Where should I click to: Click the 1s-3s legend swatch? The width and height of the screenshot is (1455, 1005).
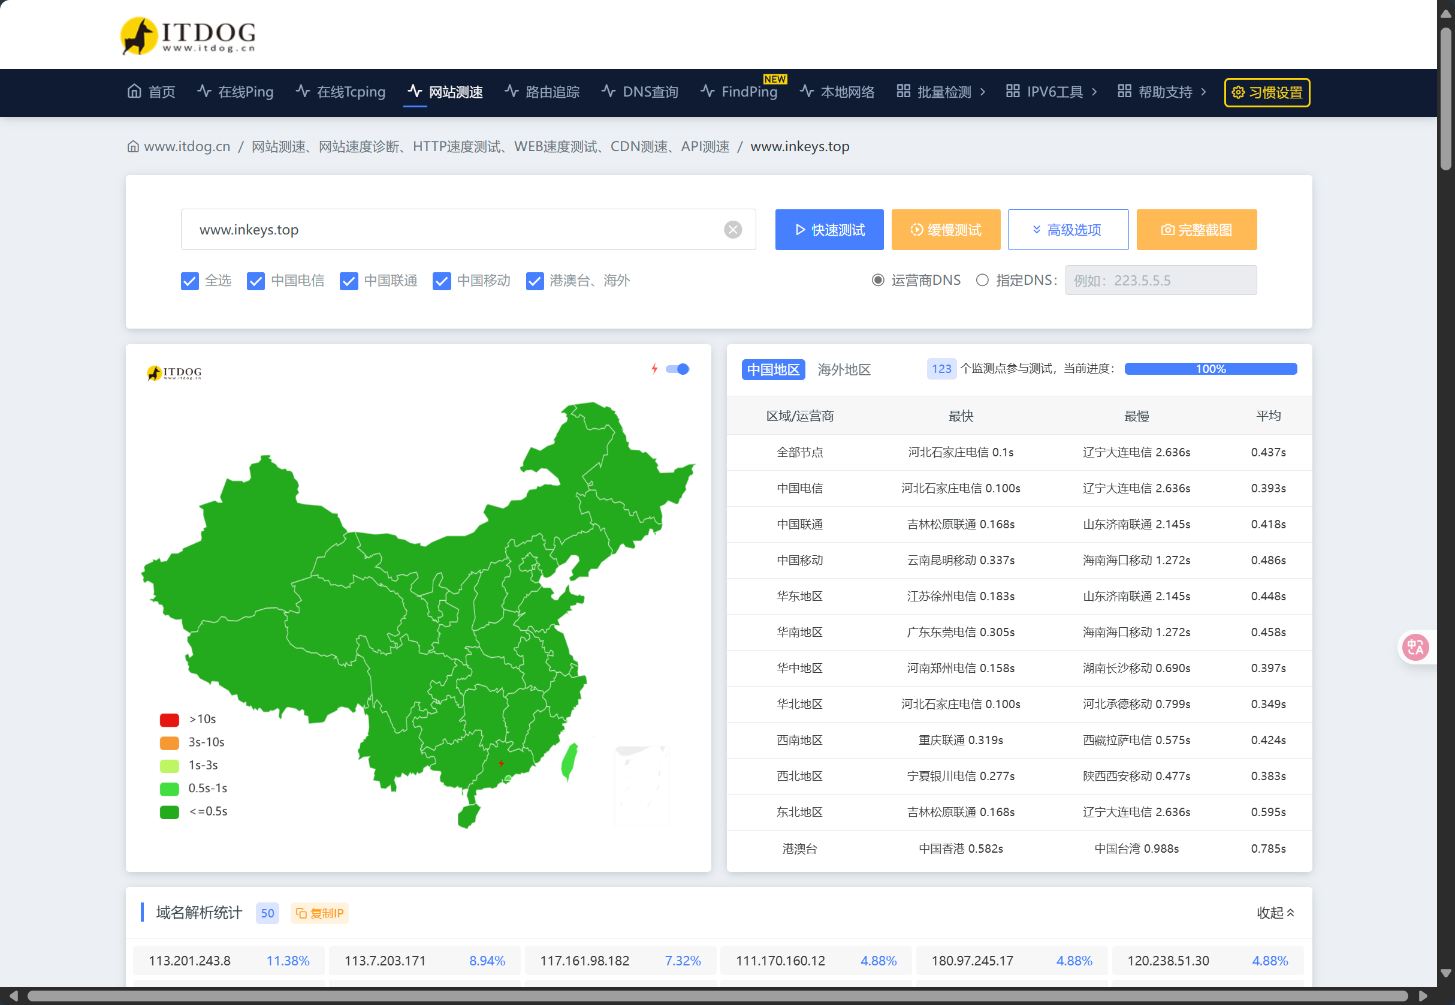169,766
